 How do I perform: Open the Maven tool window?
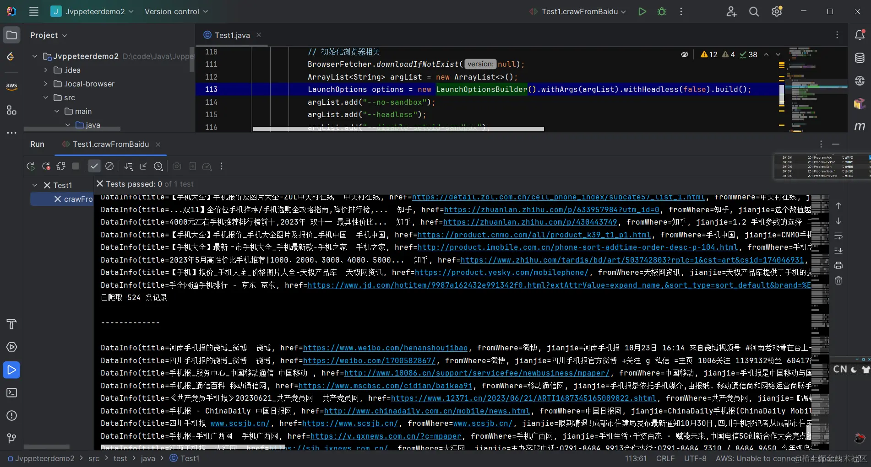(860, 126)
